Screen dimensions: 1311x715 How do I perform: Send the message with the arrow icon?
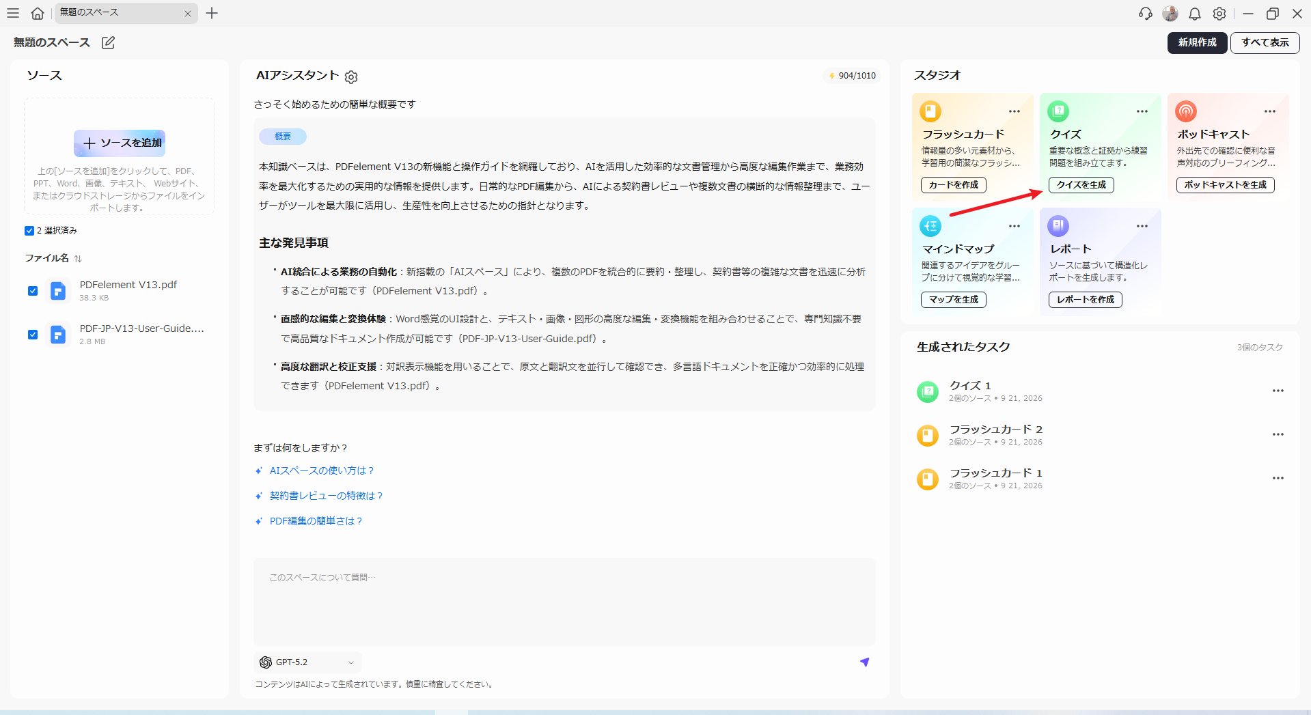point(864,662)
